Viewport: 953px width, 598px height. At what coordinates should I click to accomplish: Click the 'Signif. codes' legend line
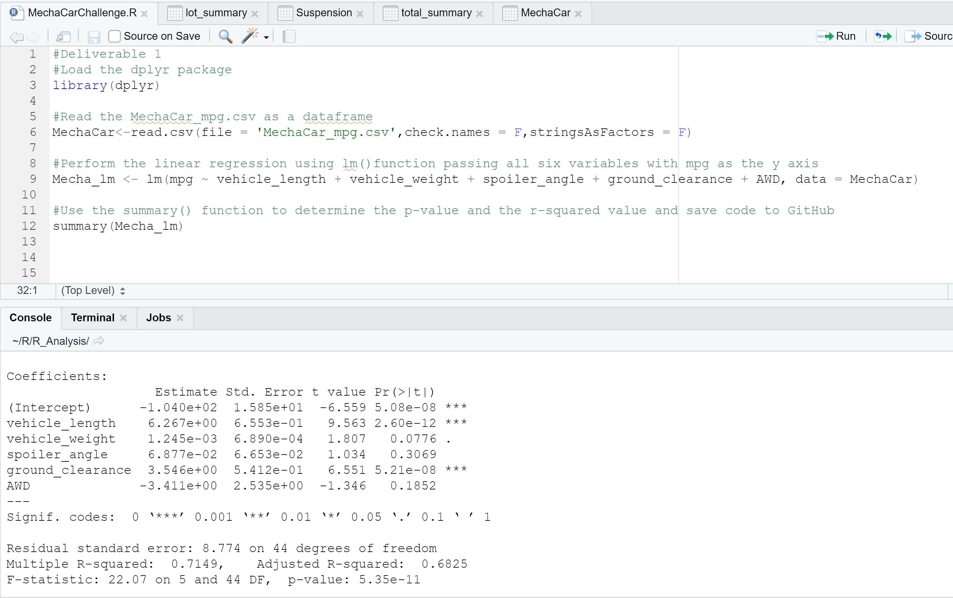[x=249, y=517]
